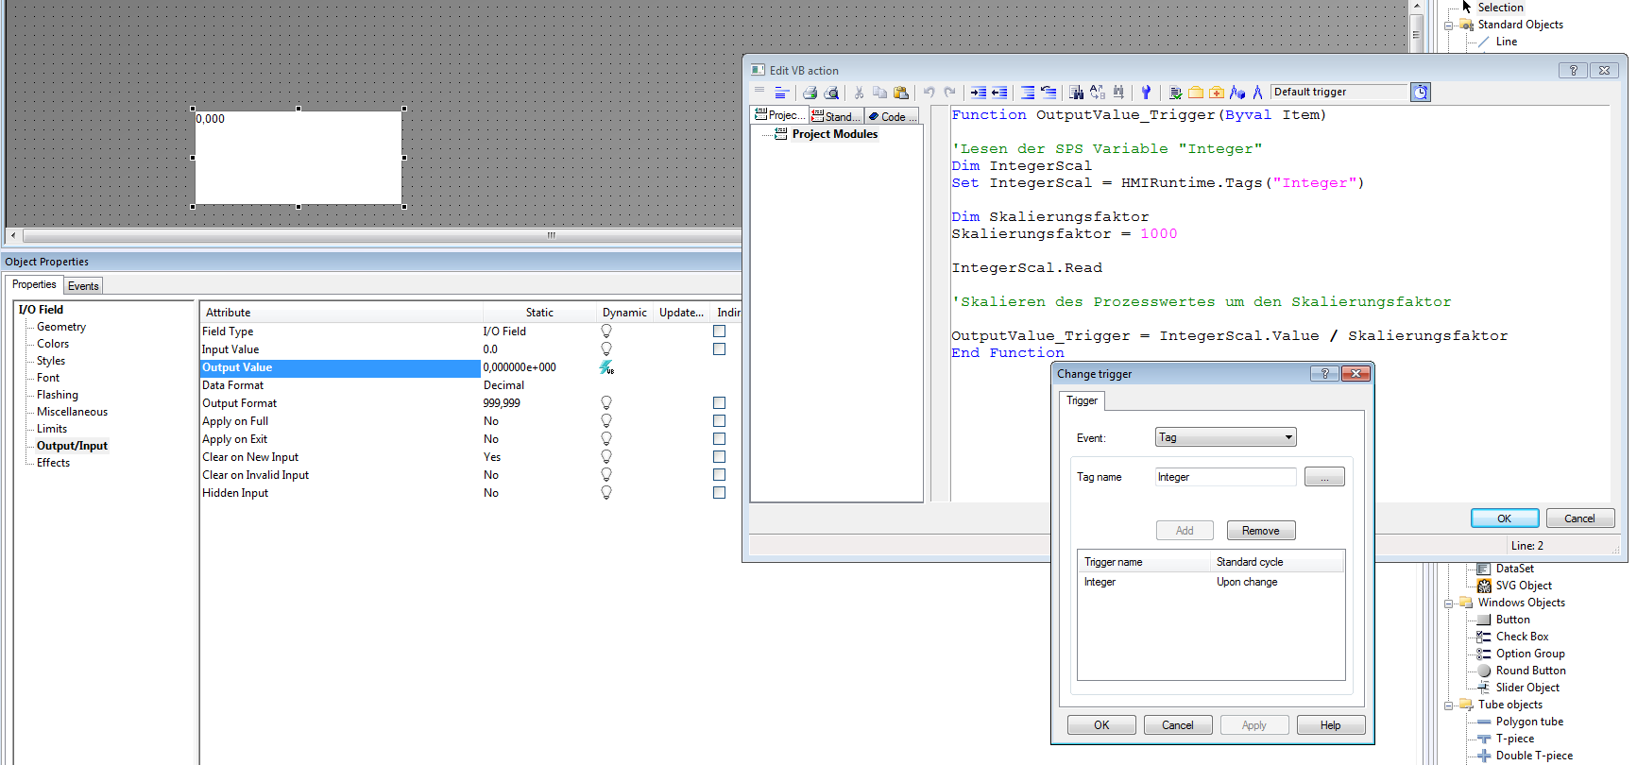Collapse the Windows Objects tree node
The height and width of the screenshot is (765, 1637).
(1448, 603)
